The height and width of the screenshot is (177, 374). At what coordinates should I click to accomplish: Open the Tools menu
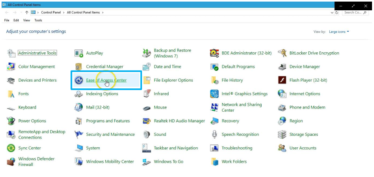click(38, 20)
